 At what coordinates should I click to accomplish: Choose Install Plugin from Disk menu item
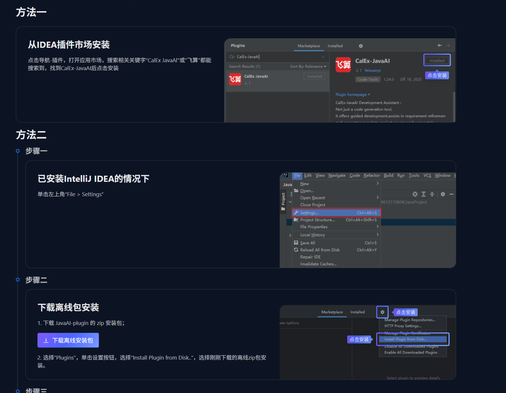pos(405,339)
